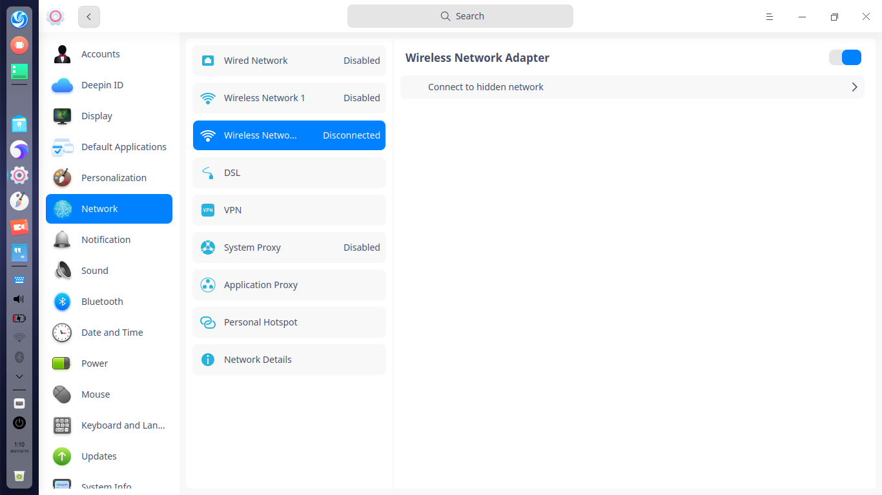This screenshot has height=495, width=882.
Task: Open the Updates settings module
Action: point(109,456)
